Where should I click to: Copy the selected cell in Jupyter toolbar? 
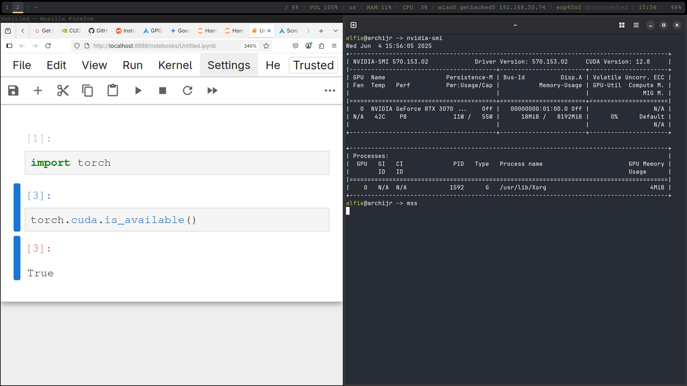[88, 90]
